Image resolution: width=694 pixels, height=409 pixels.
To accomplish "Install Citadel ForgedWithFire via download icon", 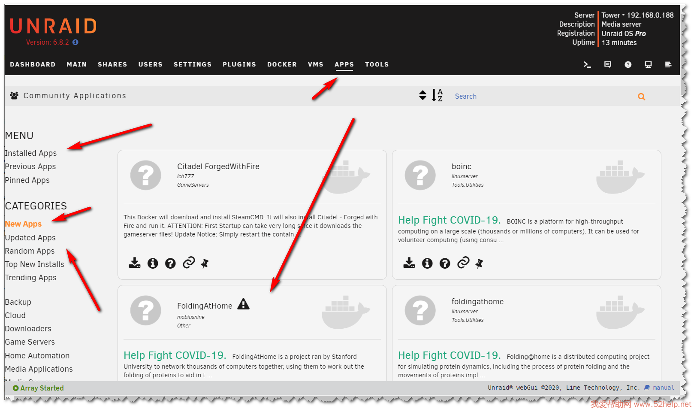I will click(135, 263).
